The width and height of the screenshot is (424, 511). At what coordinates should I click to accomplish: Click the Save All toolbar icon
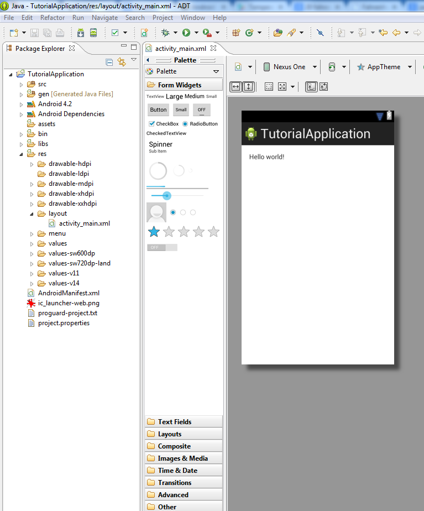[47, 33]
